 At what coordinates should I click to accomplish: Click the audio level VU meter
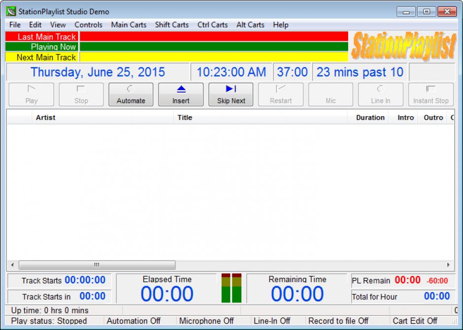click(231, 288)
